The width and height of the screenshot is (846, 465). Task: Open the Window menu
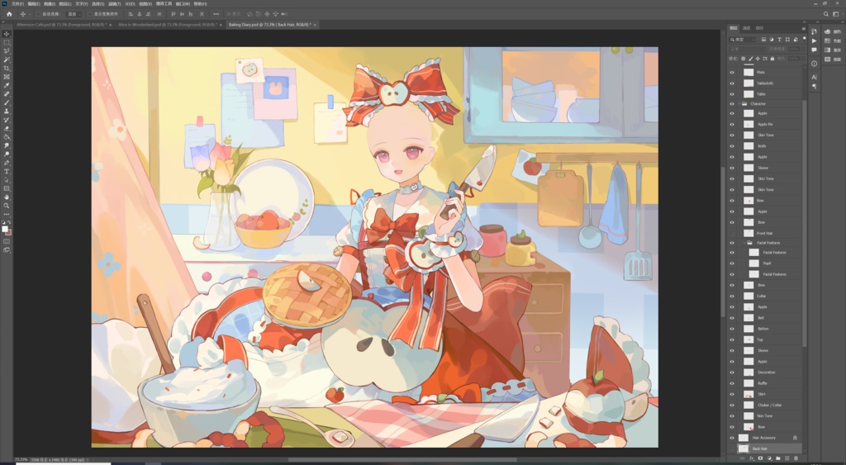(183, 4)
